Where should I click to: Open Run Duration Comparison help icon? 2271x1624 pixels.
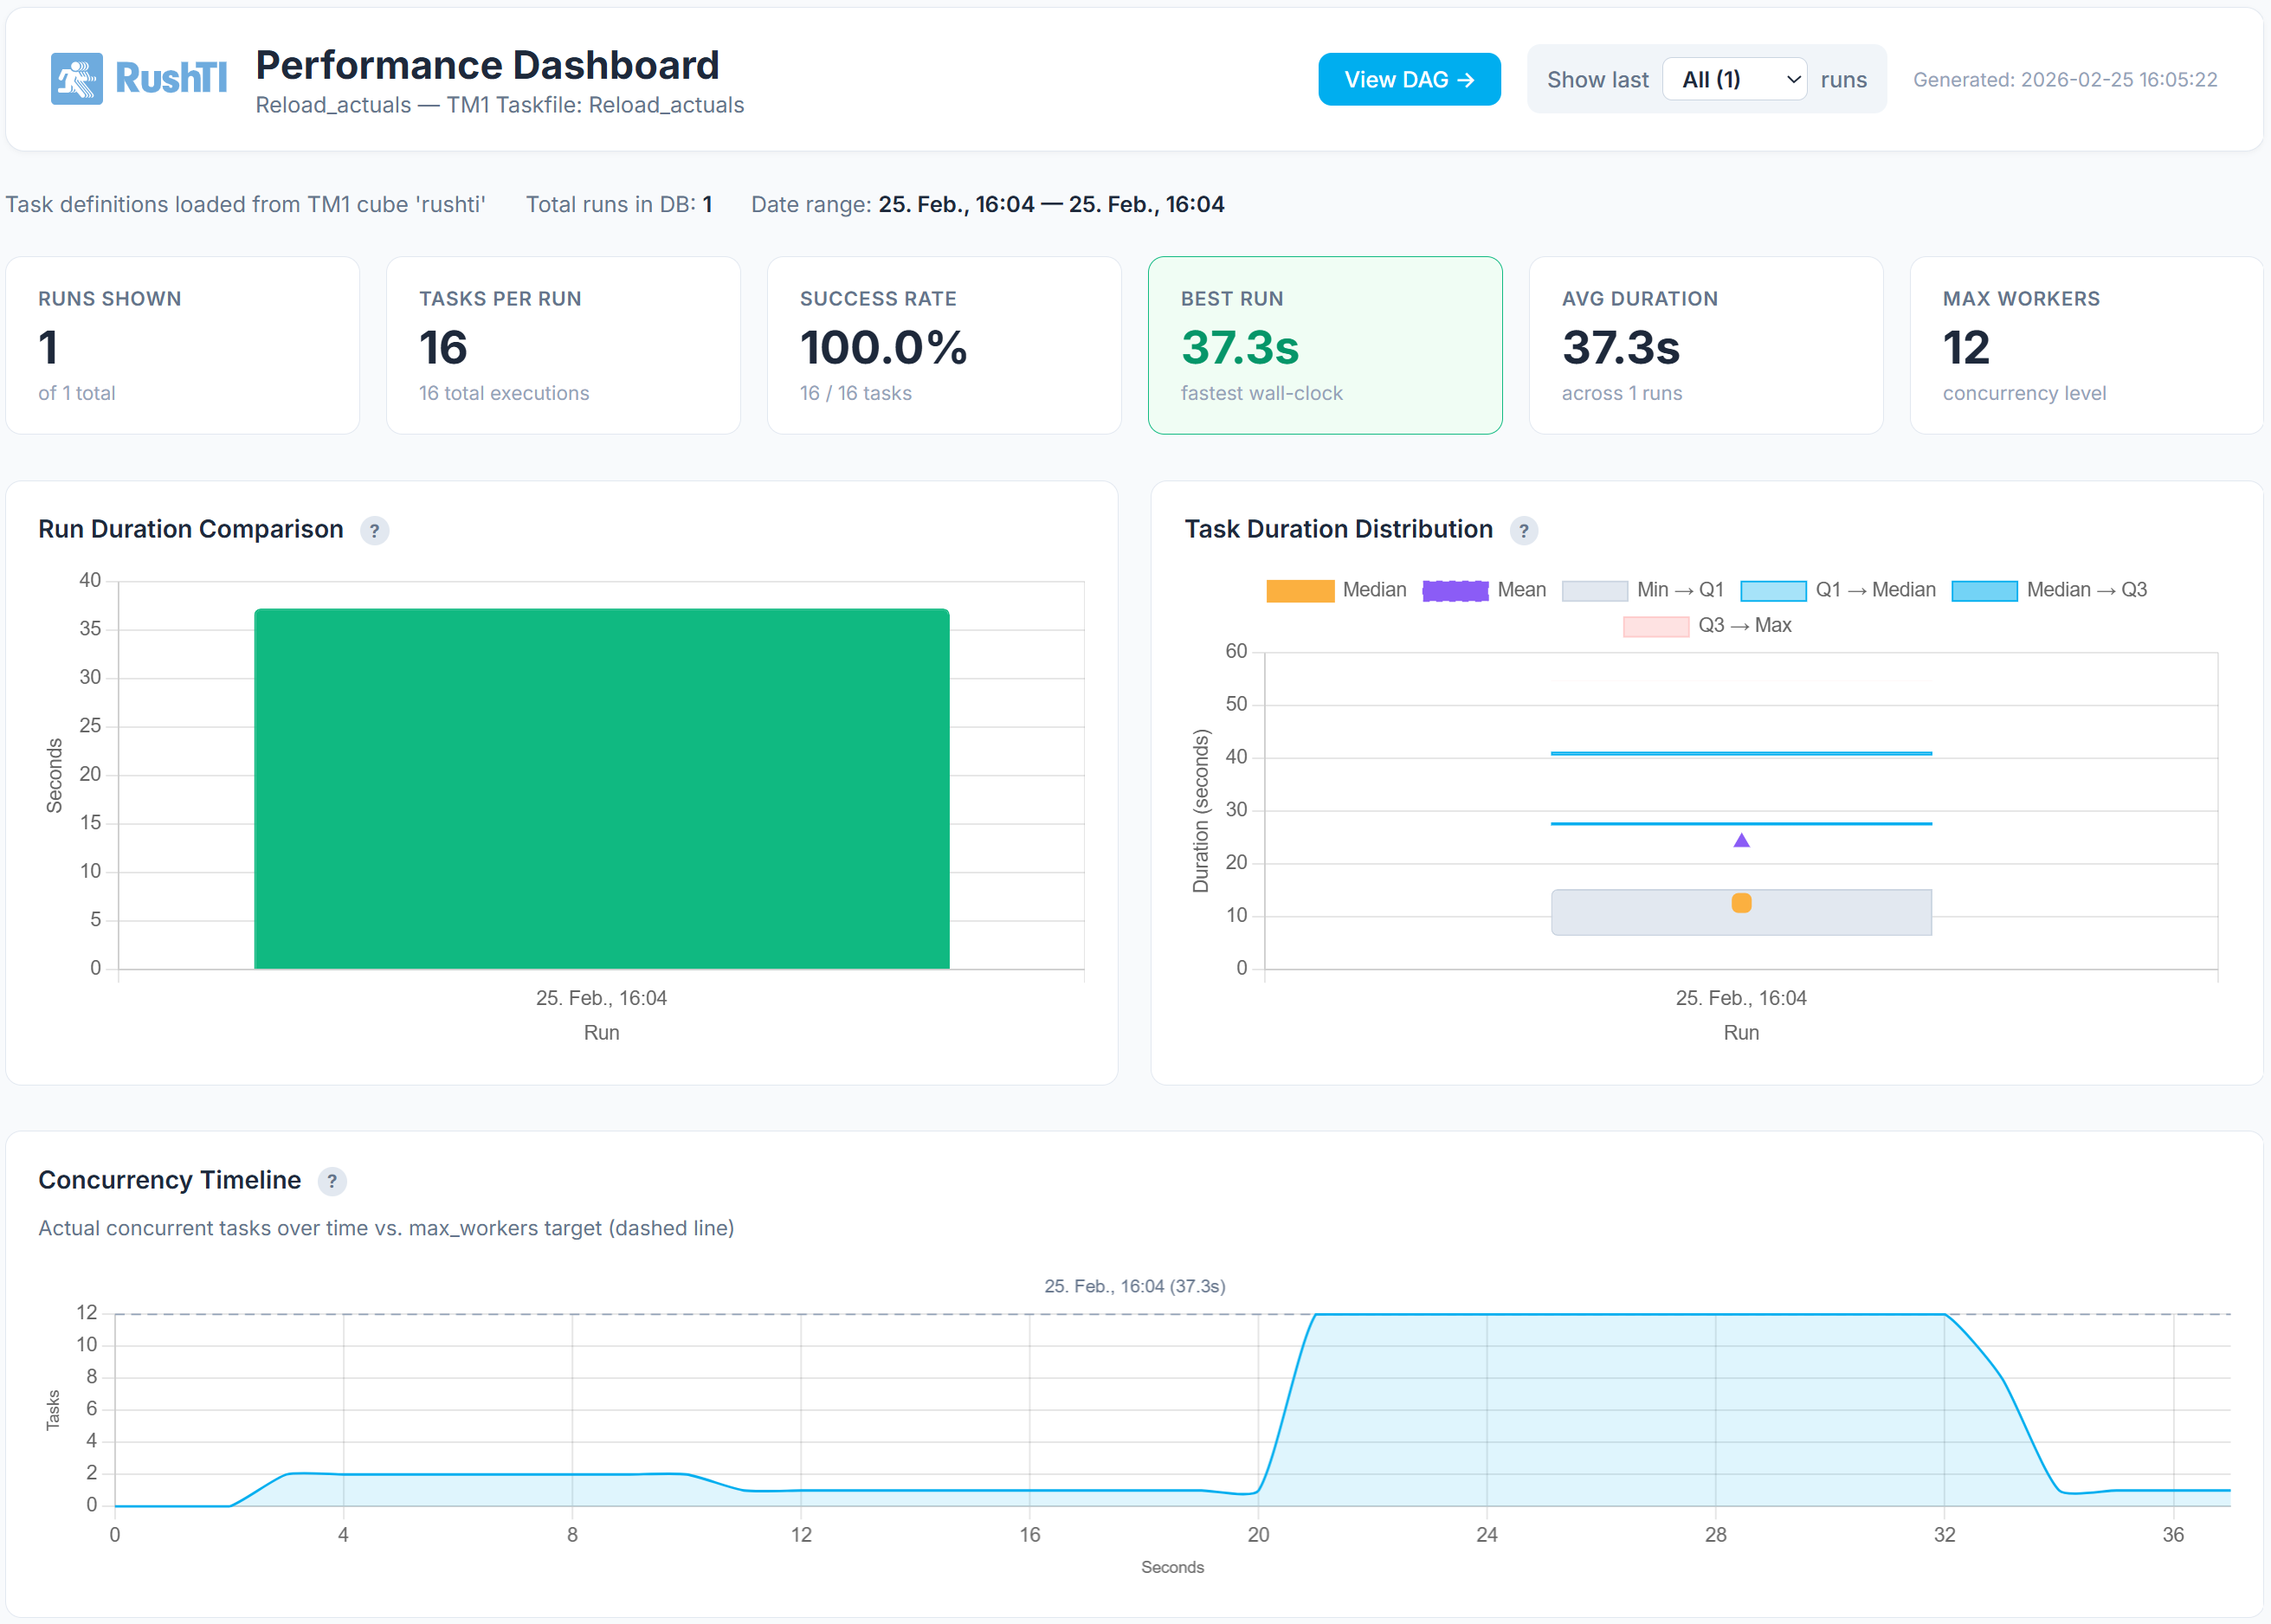(x=374, y=531)
